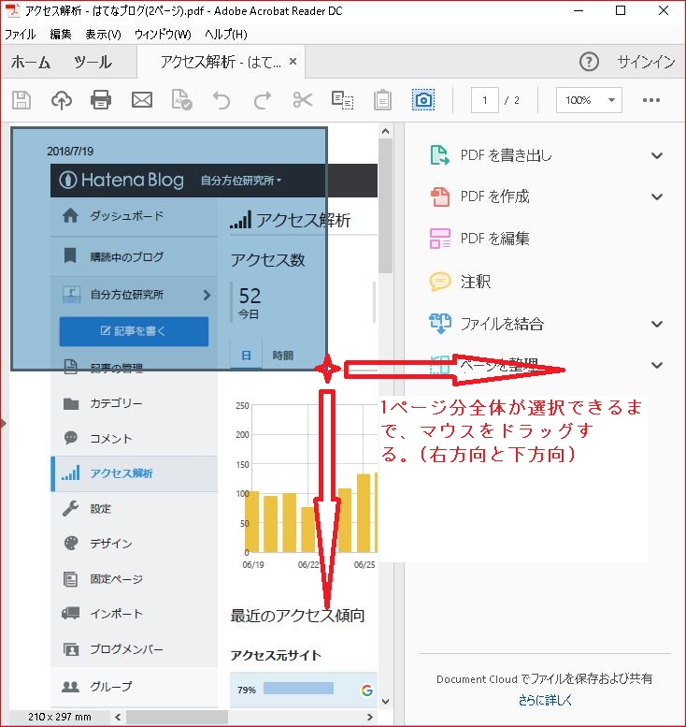Click グループ in the PDF page
Viewport: 686px width, 727px height.
pyautogui.click(x=111, y=686)
